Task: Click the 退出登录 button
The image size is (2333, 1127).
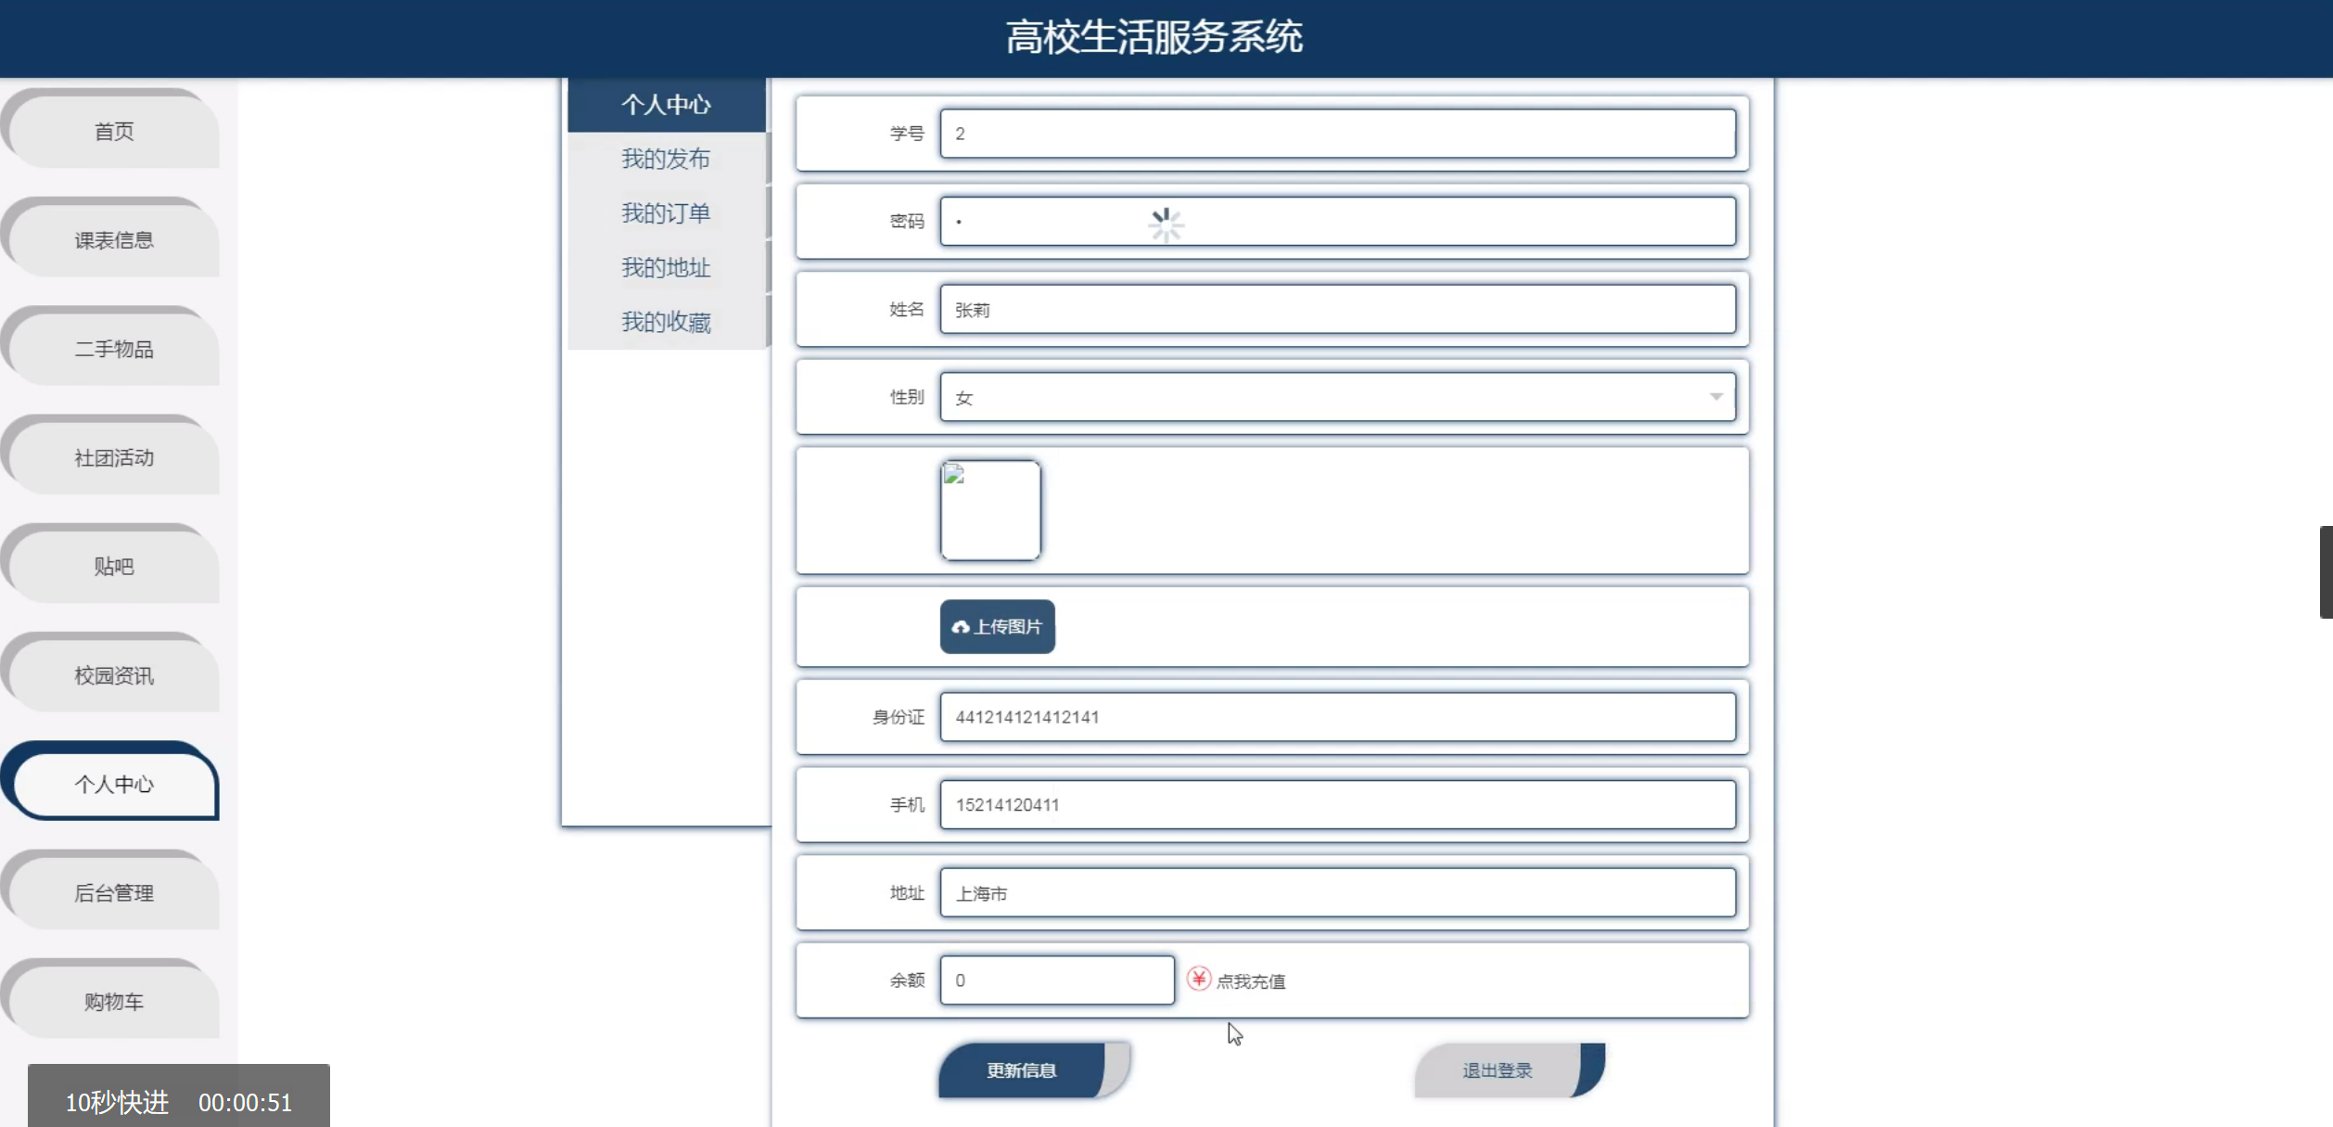Action: tap(1497, 1070)
